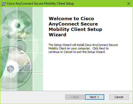This screenshot has width=133, height=104.
Task: Click the 'AnyConnect Secure' heading line
Action: click(73, 24)
